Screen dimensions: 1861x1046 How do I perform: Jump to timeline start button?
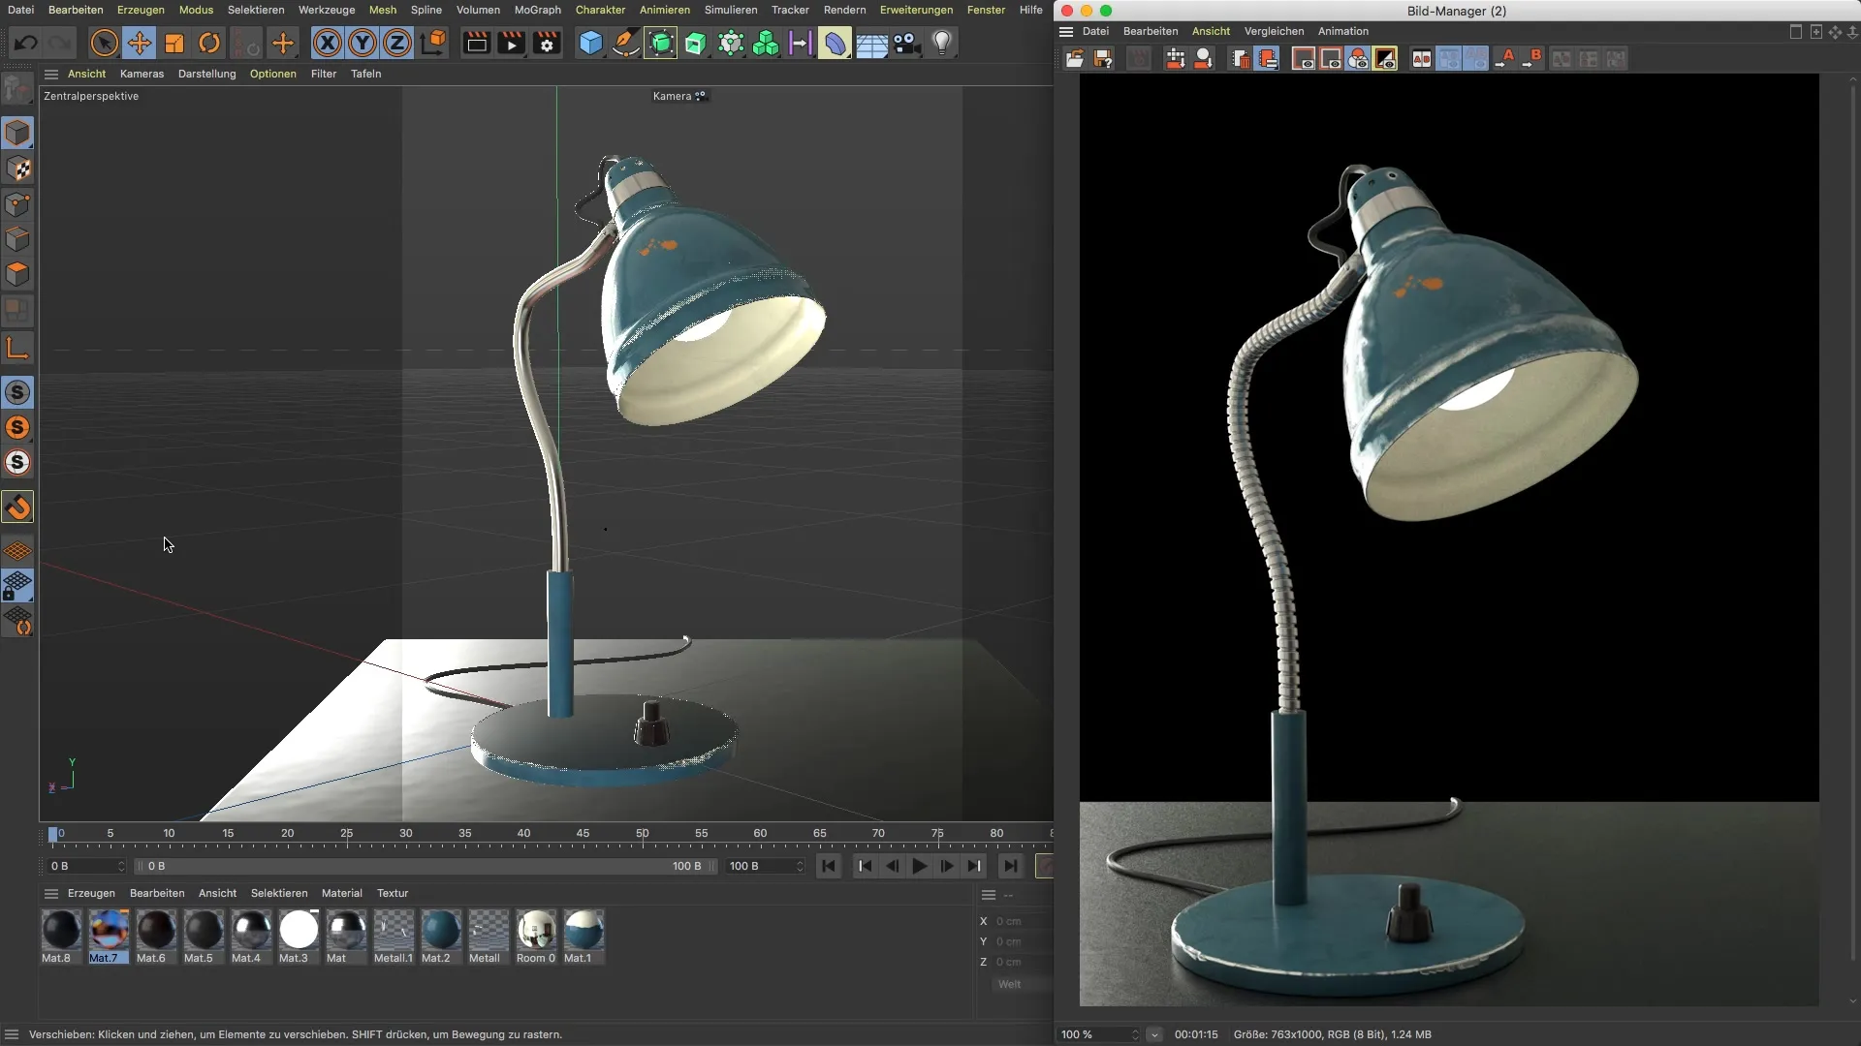coord(829,866)
